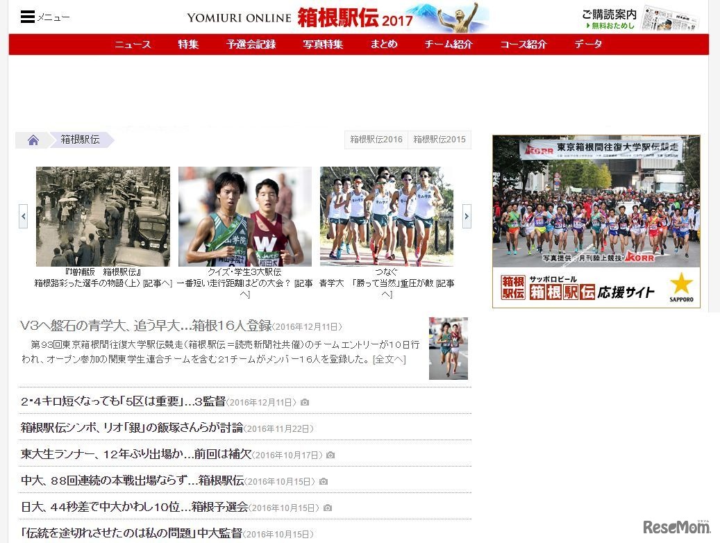
Task: Open the ご購読案内 subscription link
Action: 609,15
